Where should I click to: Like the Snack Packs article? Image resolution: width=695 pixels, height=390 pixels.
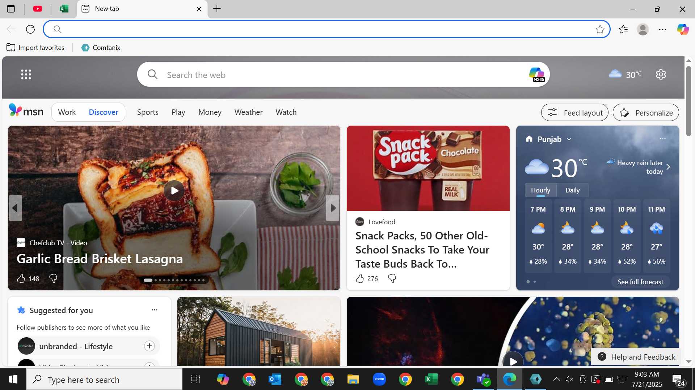tap(359, 278)
